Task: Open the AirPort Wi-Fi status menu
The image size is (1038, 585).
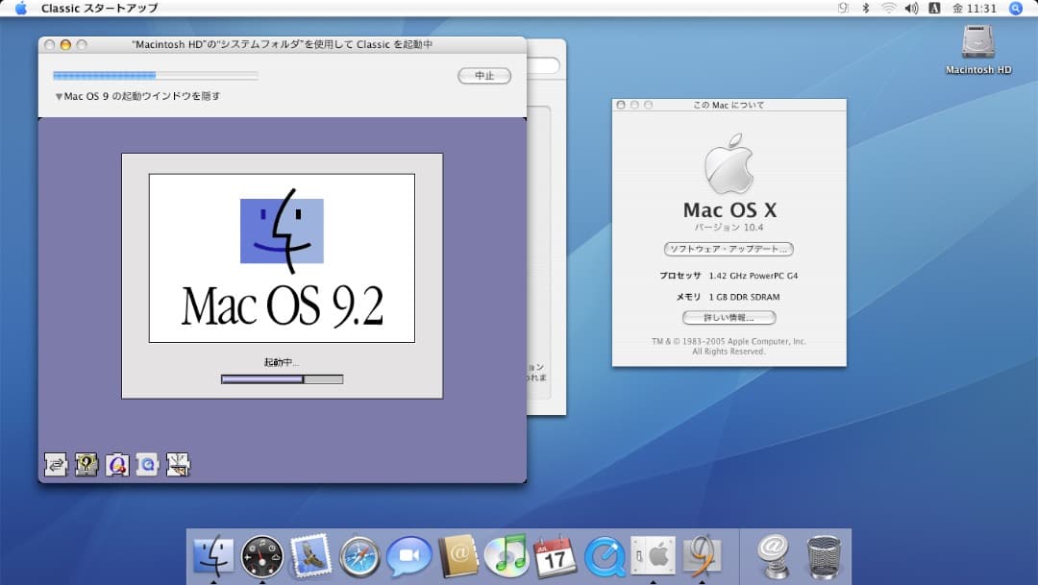Action: tap(888, 8)
